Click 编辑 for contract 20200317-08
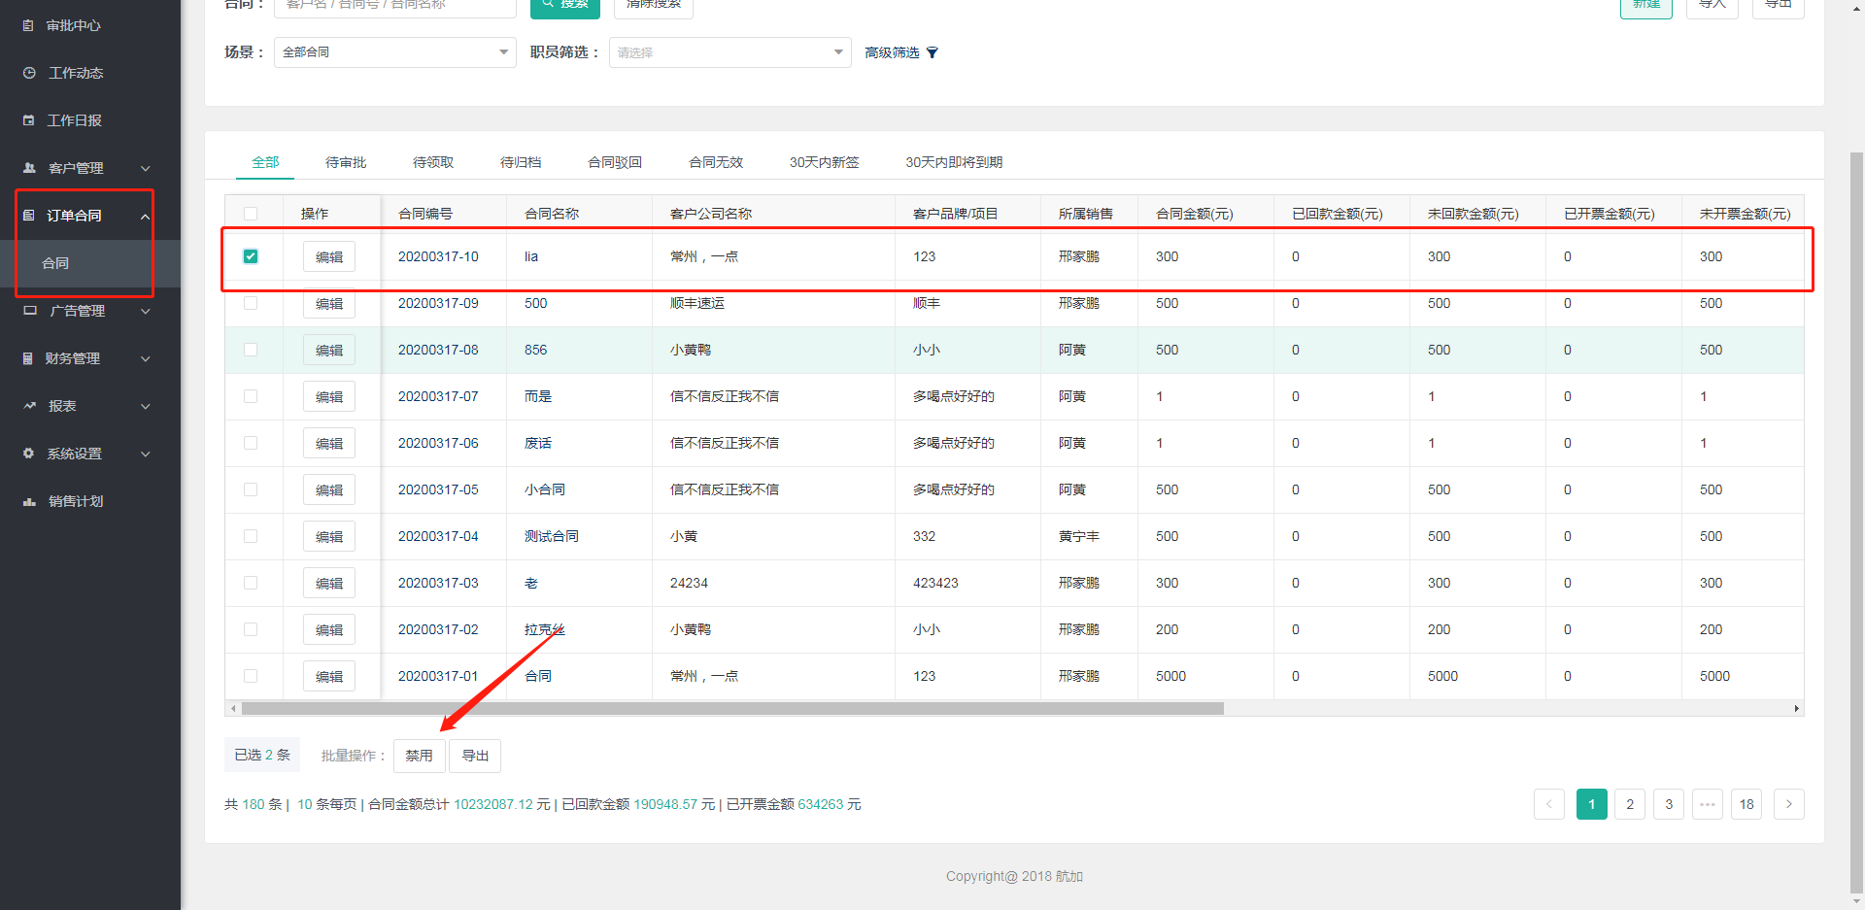 tap(329, 350)
